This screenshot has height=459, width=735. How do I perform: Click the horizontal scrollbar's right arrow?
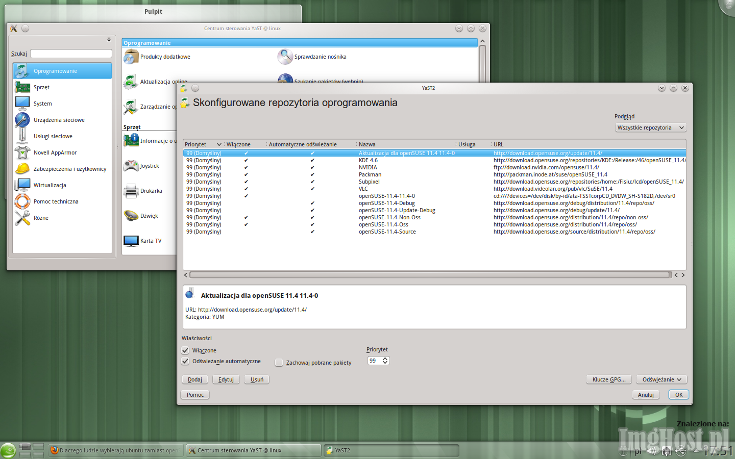pos(683,275)
